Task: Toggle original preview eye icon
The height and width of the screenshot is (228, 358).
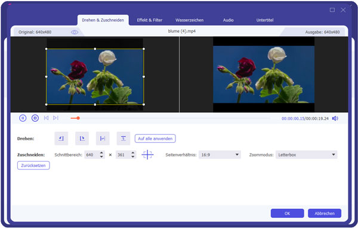Action: tap(75, 32)
